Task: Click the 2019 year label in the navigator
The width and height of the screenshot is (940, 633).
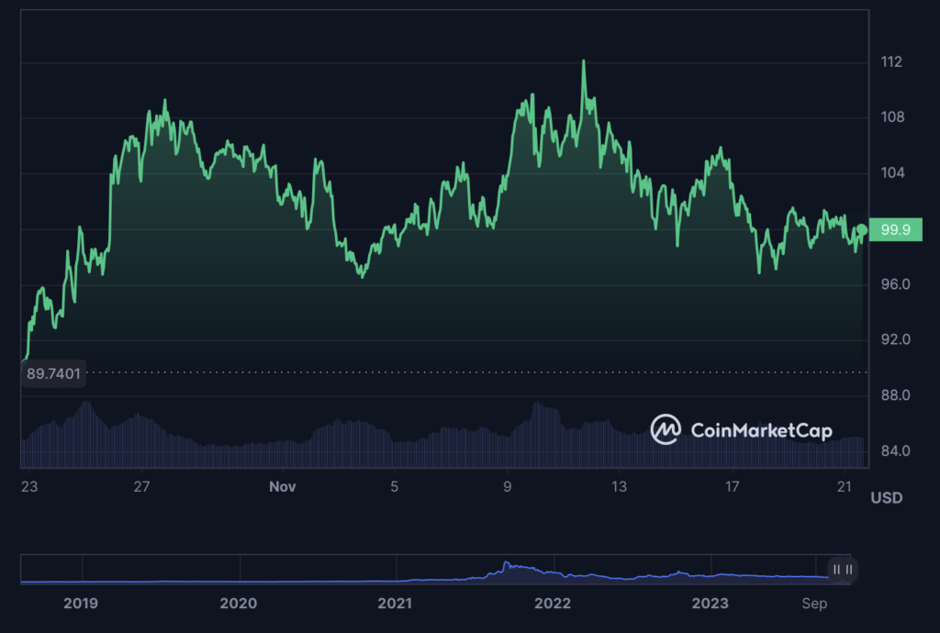Action: tap(81, 603)
